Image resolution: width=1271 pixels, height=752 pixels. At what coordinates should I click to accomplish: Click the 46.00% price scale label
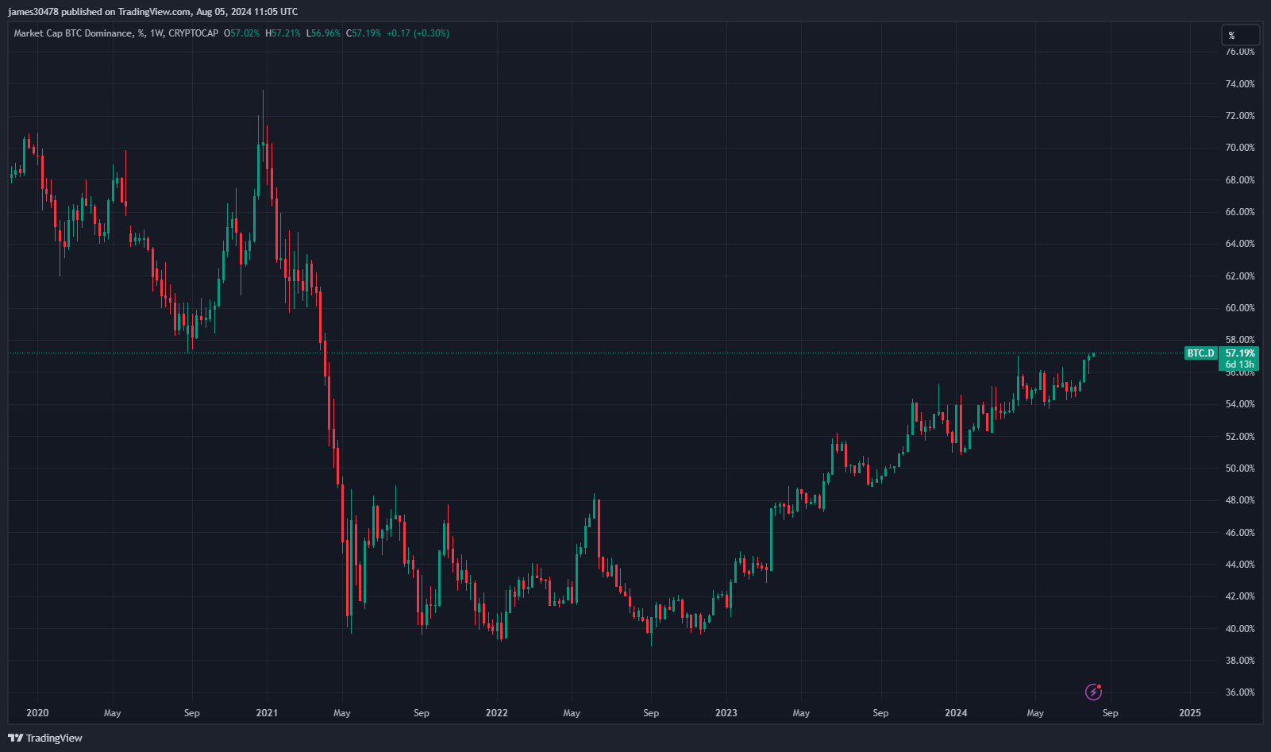point(1240,533)
